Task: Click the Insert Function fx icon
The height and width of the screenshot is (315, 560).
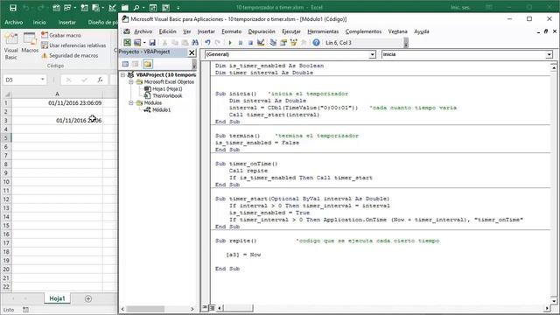Action: tap(100, 80)
